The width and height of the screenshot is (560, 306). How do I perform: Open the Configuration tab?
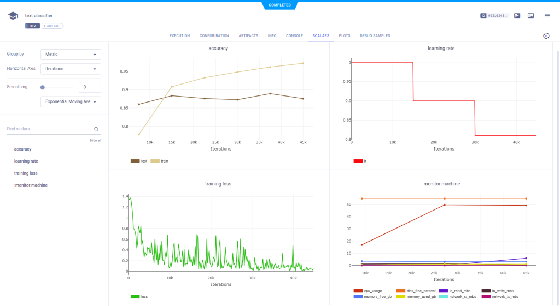click(x=214, y=36)
